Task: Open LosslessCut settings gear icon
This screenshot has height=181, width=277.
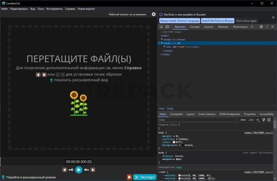Action: (x=153, y=14)
